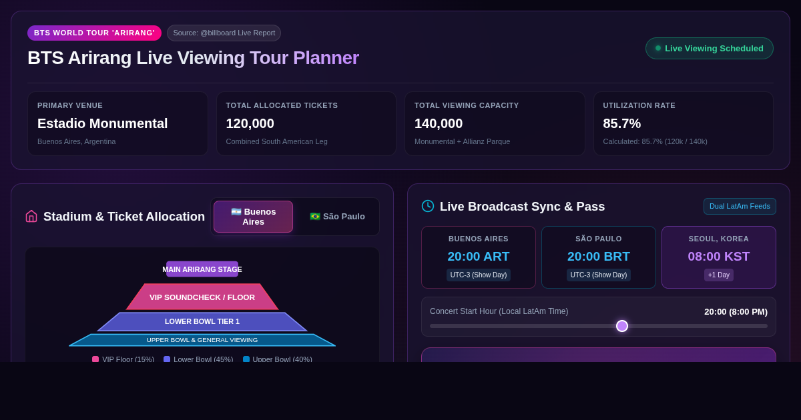Click the Total Viewing Capacity 140,000 card

[x=495, y=124]
